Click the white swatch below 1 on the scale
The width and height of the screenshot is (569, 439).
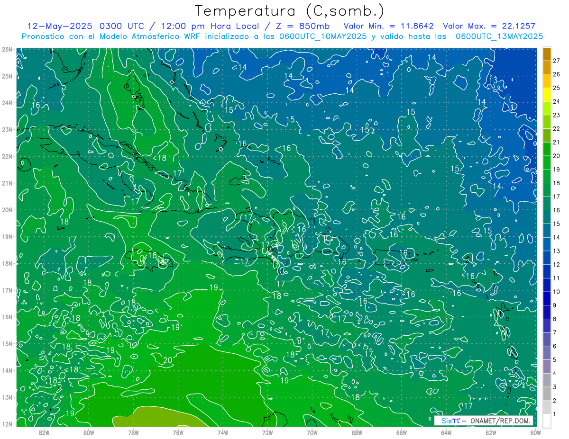(547, 420)
